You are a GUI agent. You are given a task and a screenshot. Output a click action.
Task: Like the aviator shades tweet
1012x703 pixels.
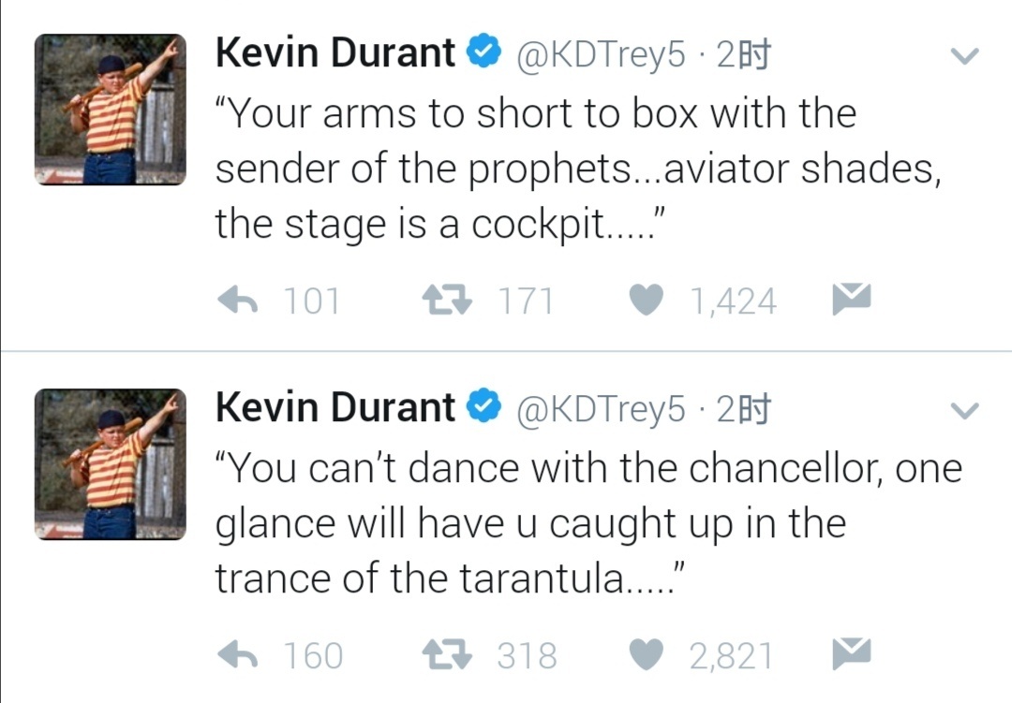click(x=647, y=300)
